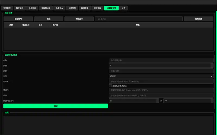This screenshot has height=135, width=217.
Task: Click the green 创建 button
Action: click(x=56, y=106)
